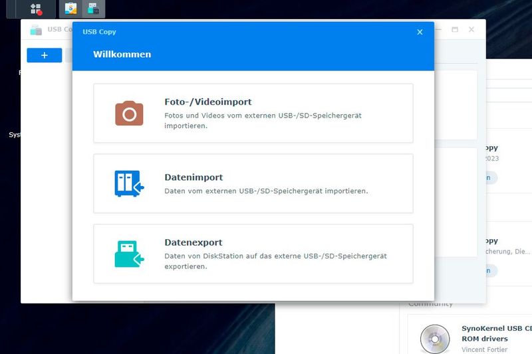Open the Foto-/Videoimport option
This screenshot has width=532, height=354.
(253, 113)
